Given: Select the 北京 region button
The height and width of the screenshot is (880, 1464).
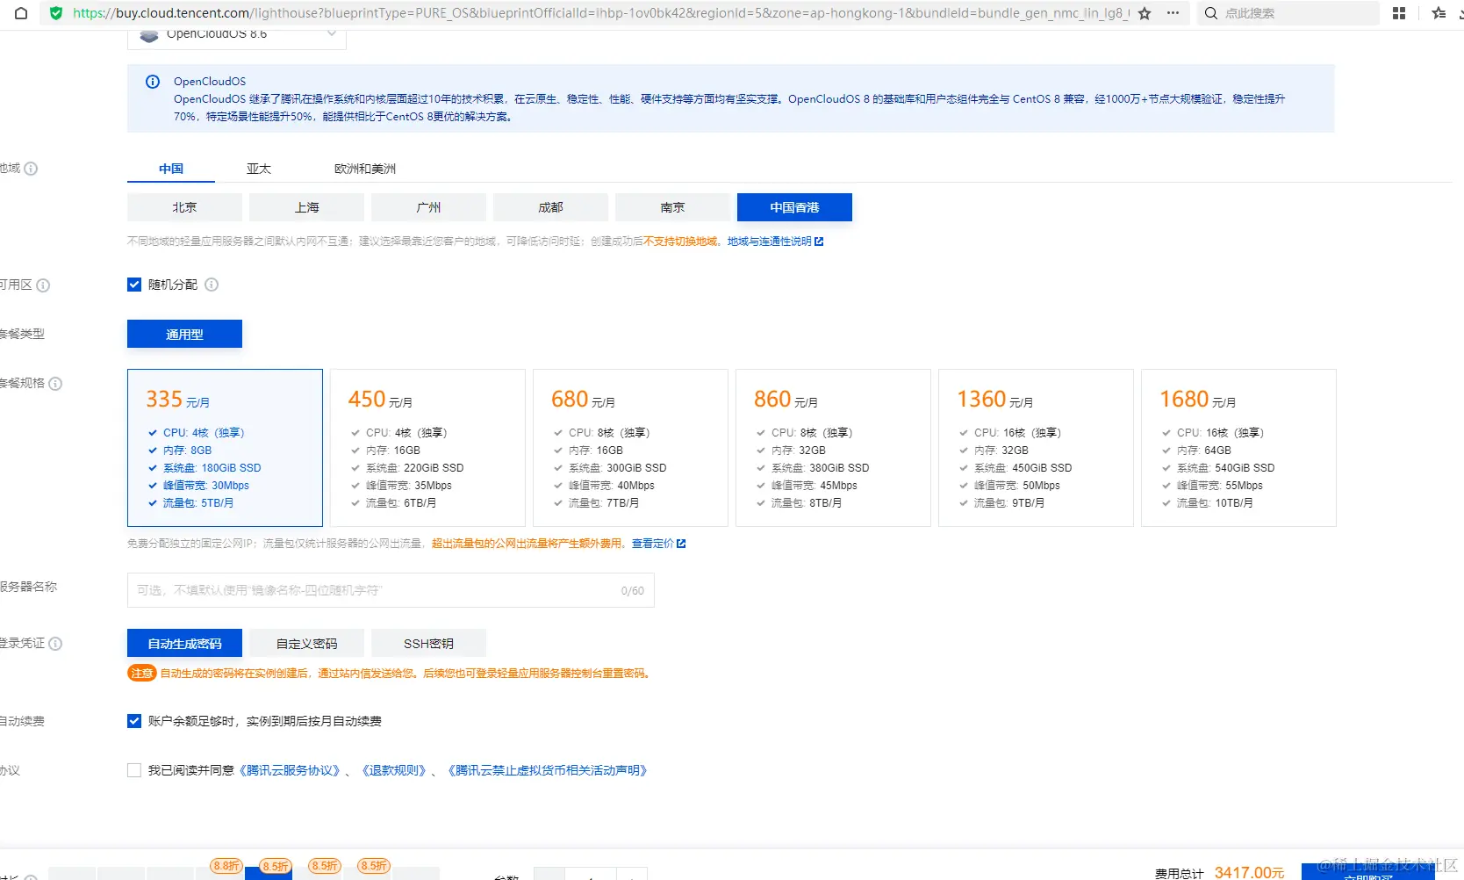Looking at the screenshot, I should (x=184, y=207).
